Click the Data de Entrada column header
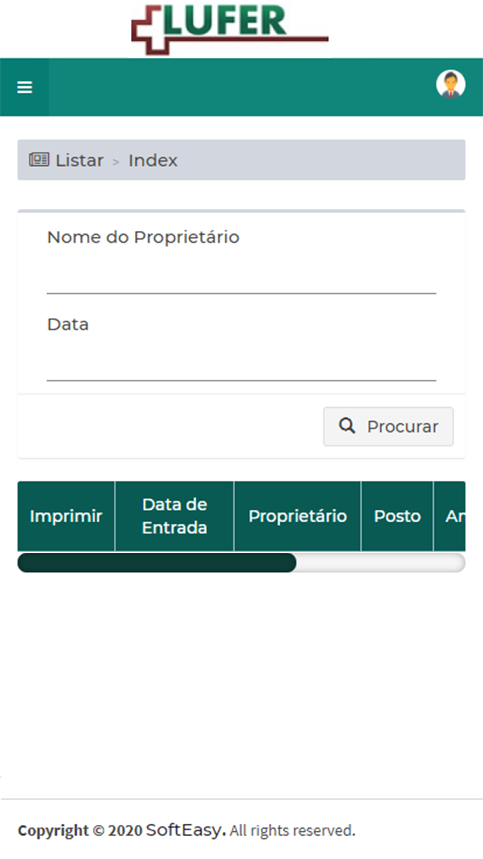Image resolution: width=483 pixels, height=859 pixels. (174, 516)
